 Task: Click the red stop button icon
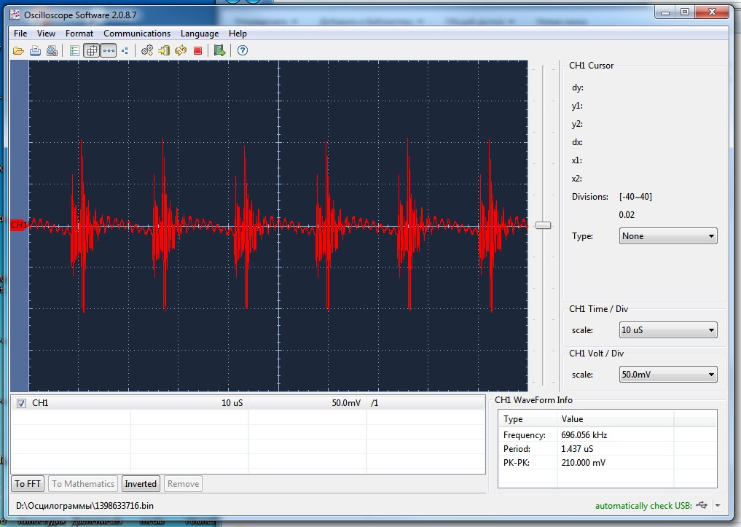coord(197,50)
